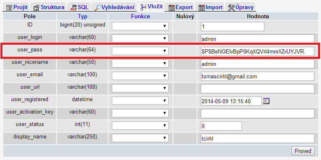Click the Proveď submit button
Screen dimensions: 321x160
[x=303, y=151]
